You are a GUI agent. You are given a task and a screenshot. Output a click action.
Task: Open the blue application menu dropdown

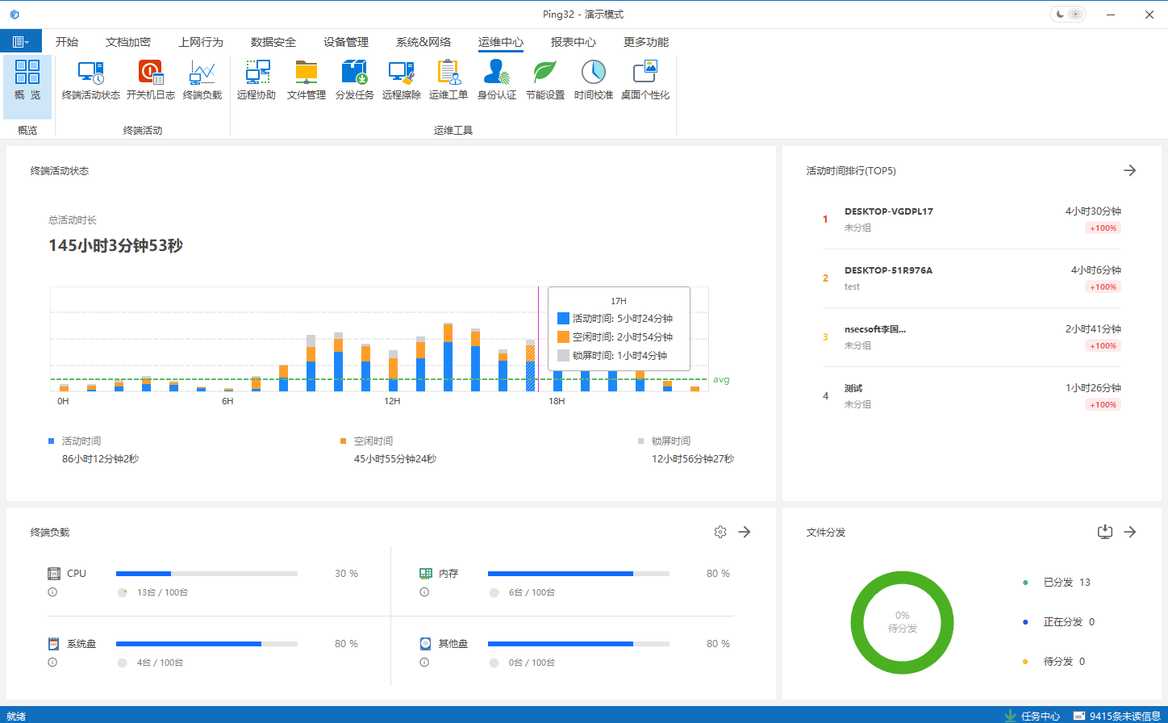click(x=21, y=42)
